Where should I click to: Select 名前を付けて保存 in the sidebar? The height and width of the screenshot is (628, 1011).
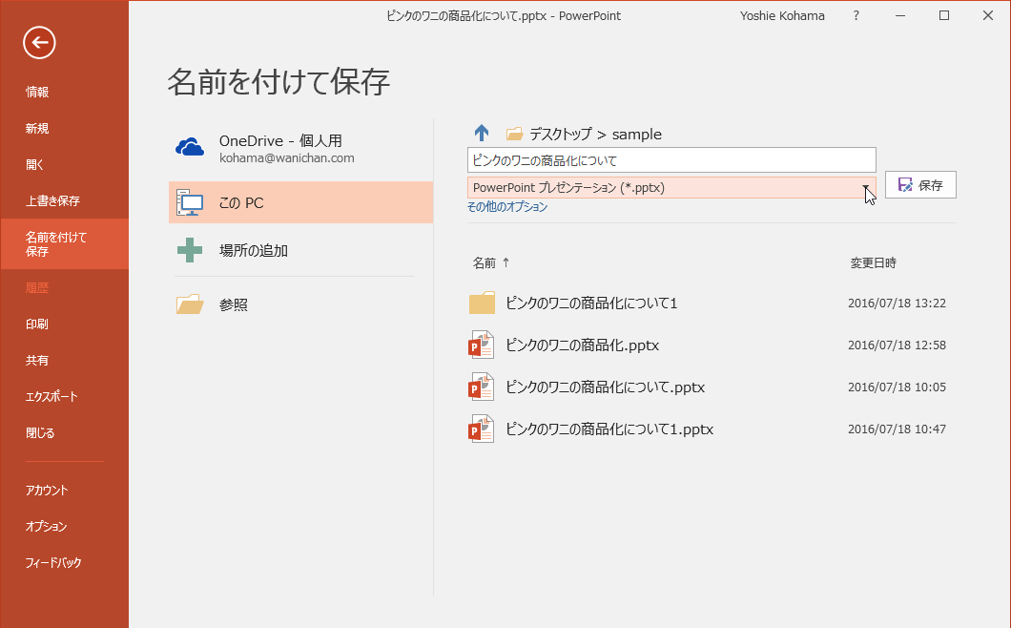tap(65, 244)
